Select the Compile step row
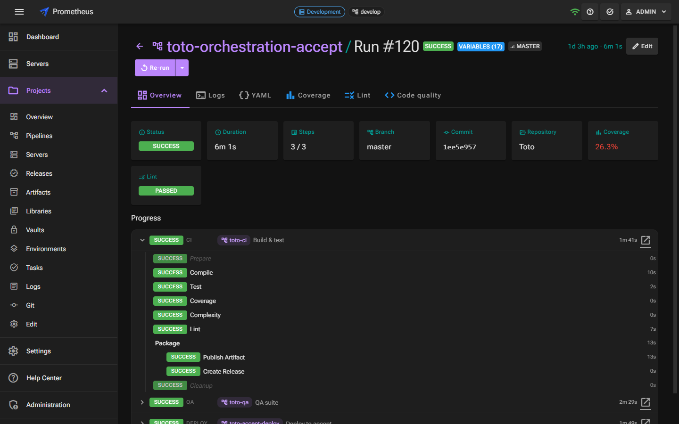The height and width of the screenshot is (424, 679). tap(404, 272)
